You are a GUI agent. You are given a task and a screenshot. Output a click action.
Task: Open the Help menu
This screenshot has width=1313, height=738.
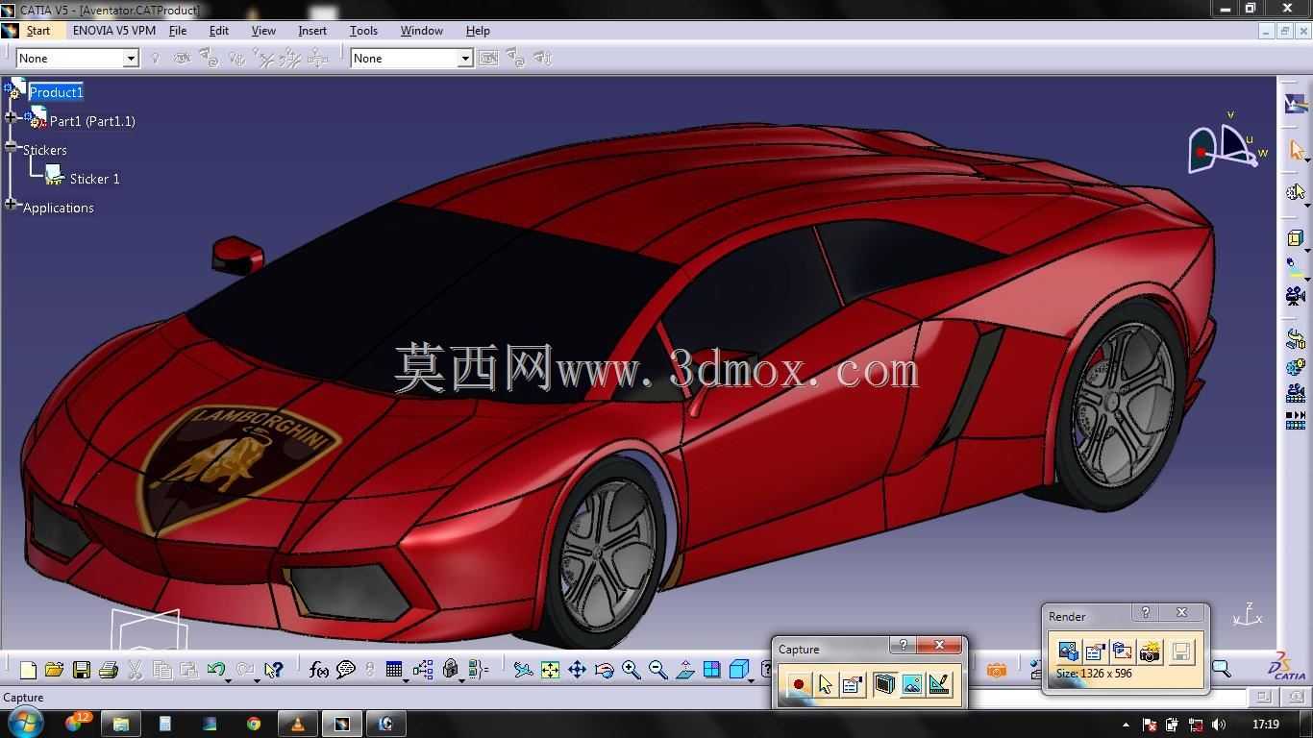[478, 31]
